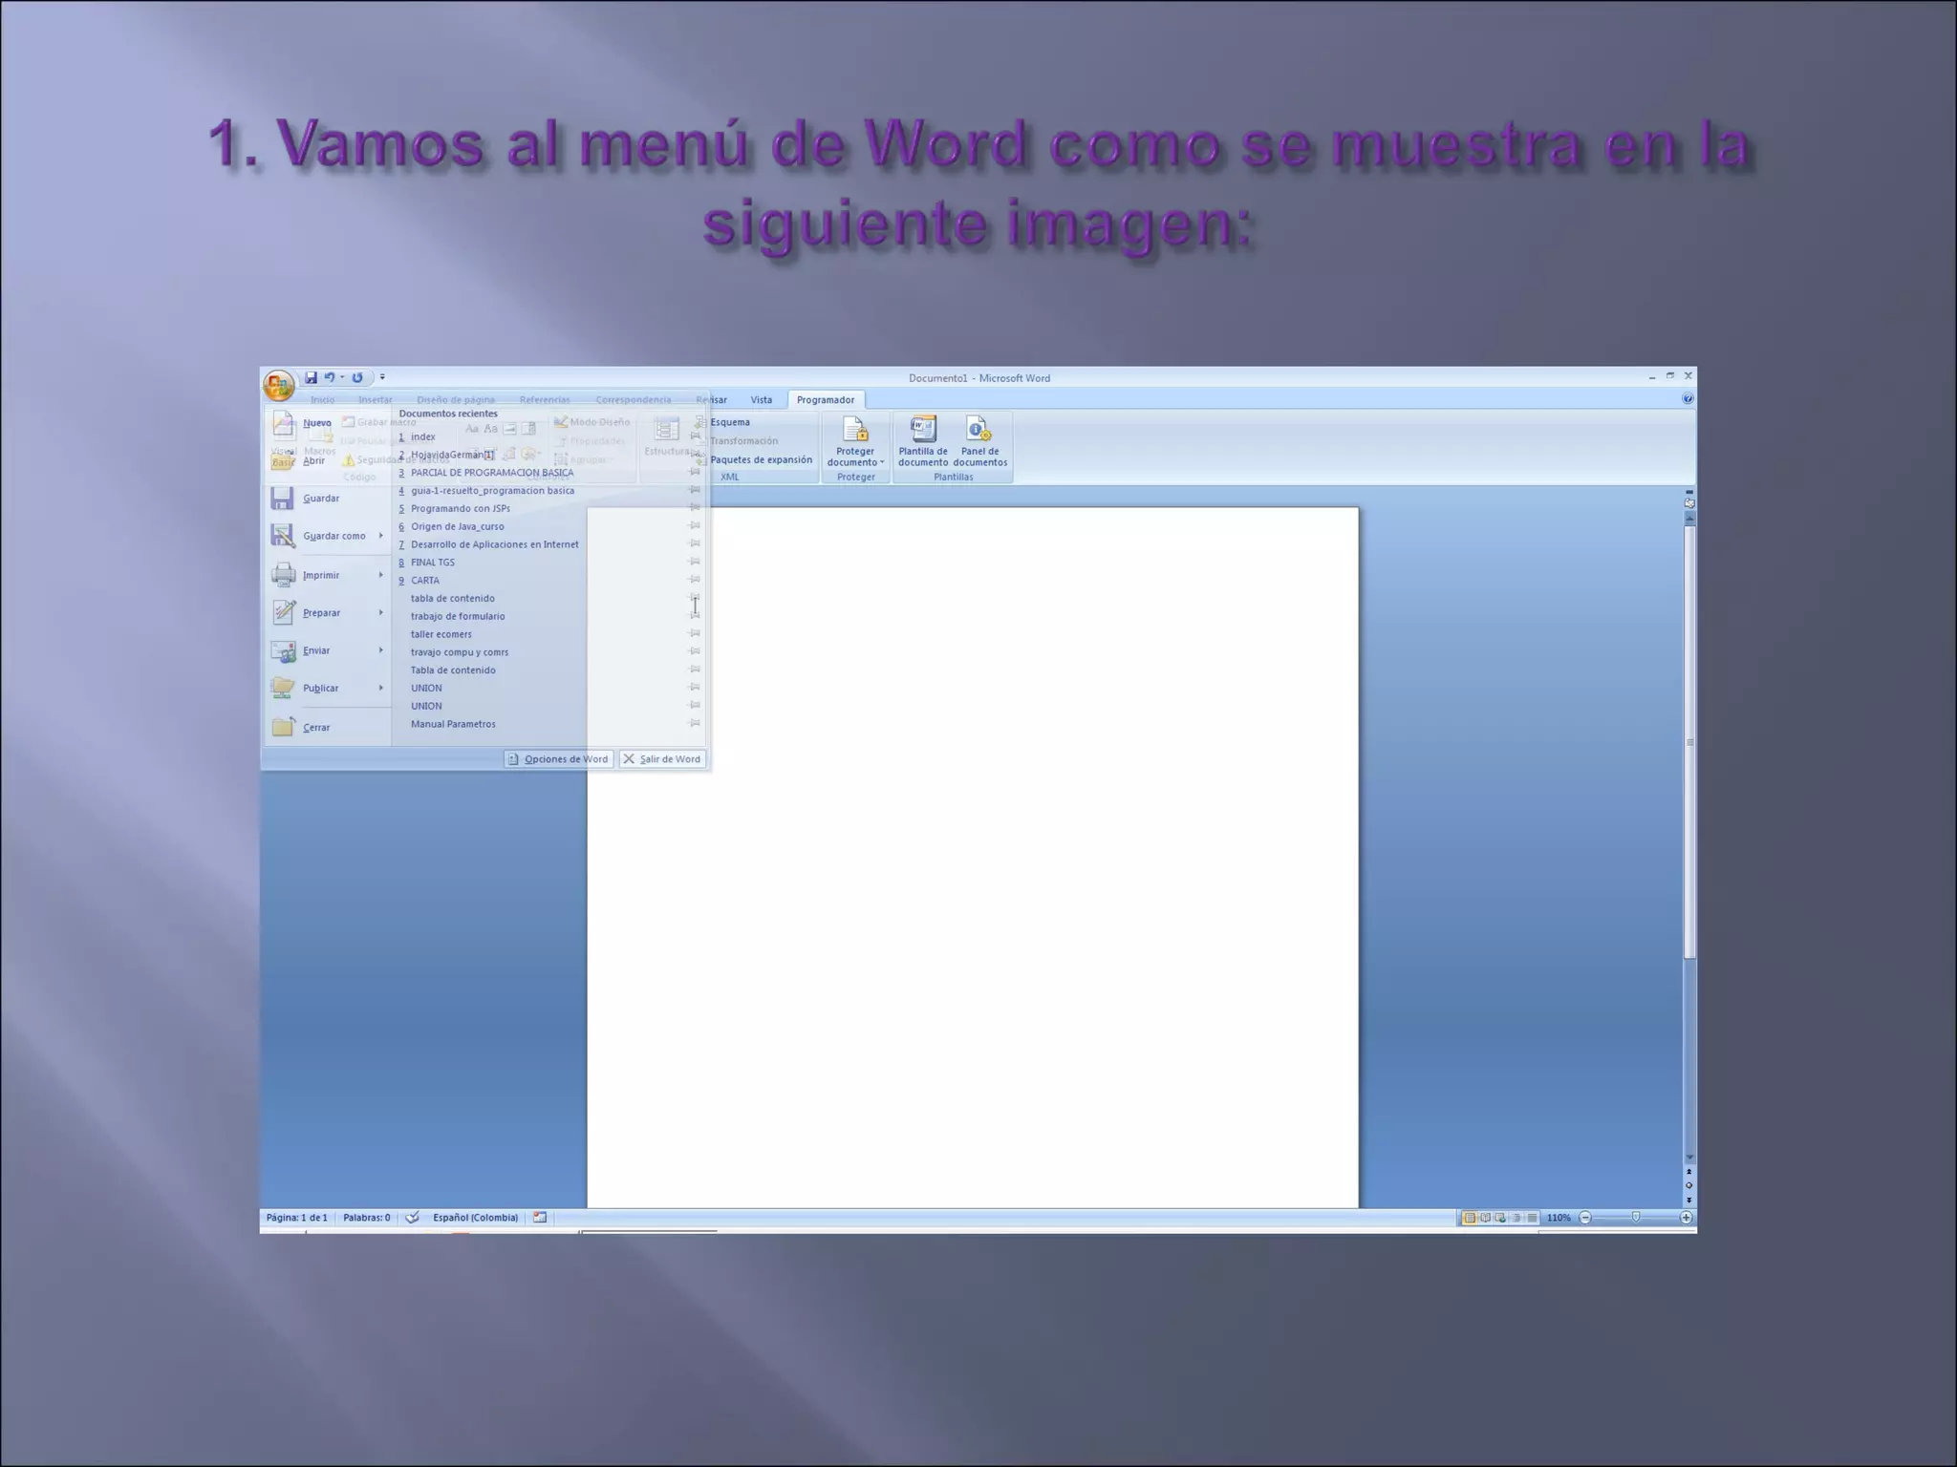Open Plantilla de documento icon

922,430
